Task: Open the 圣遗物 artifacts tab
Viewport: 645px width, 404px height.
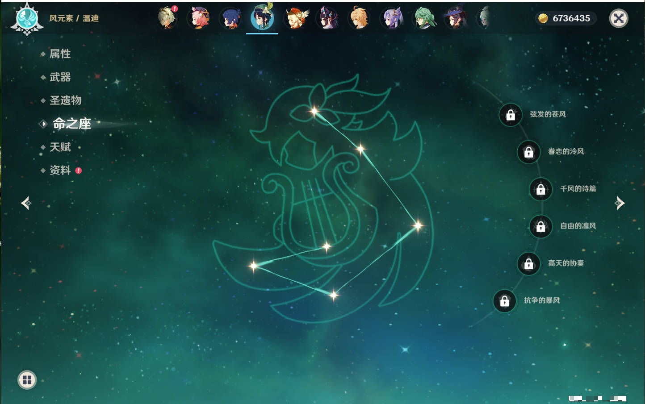Action: click(x=65, y=100)
